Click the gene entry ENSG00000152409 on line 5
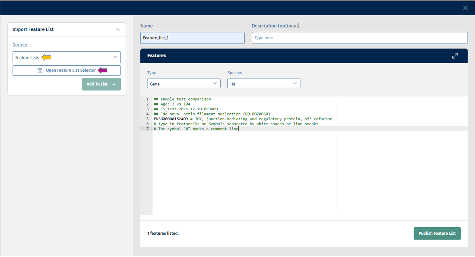Viewport: 475px width, 257px height. pos(171,119)
